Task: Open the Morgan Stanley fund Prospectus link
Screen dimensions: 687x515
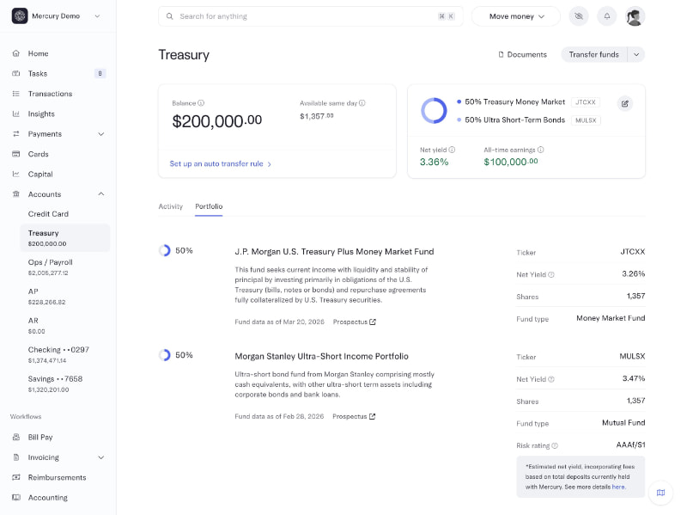Action: [x=354, y=416]
